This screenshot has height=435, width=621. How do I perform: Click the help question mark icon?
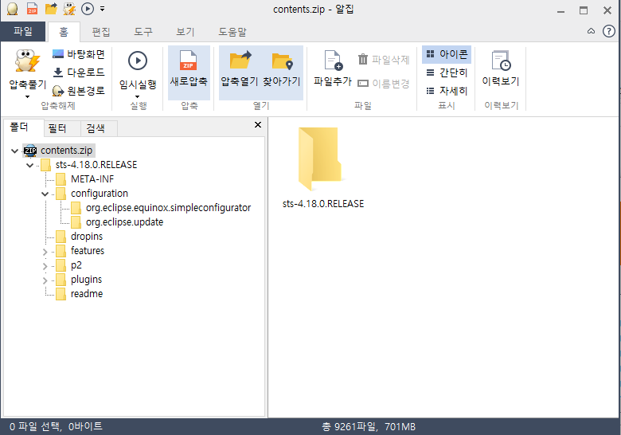609,31
